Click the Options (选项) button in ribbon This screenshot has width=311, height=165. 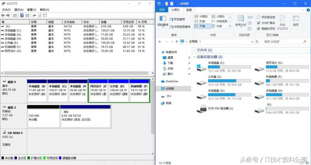pyautogui.click(x=296, y=21)
